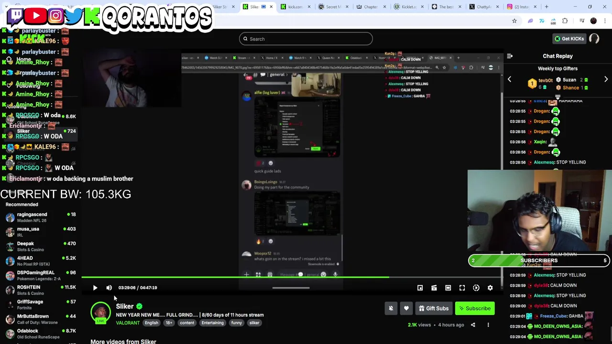Show next weekly top gifters
This screenshot has width=612, height=344.
[x=606, y=79]
